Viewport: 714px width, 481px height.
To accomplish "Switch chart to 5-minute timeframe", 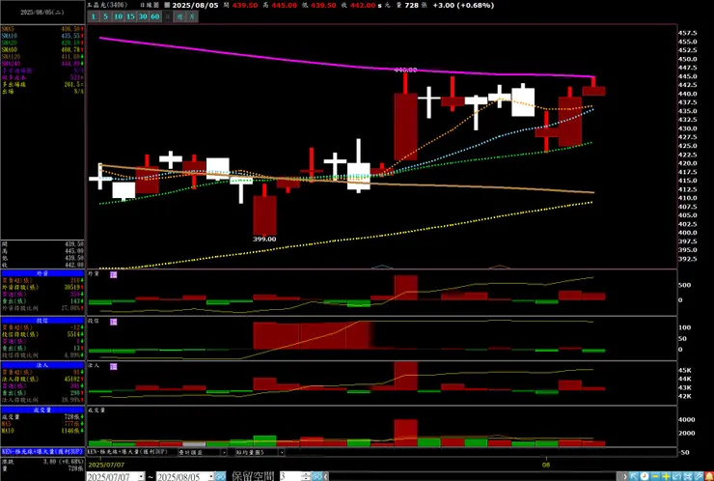I will pyautogui.click(x=105, y=16).
